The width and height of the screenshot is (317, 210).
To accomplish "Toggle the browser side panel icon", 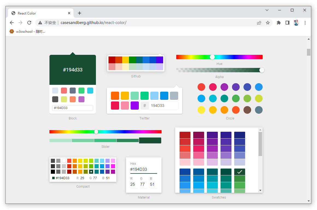I will 287,23.
